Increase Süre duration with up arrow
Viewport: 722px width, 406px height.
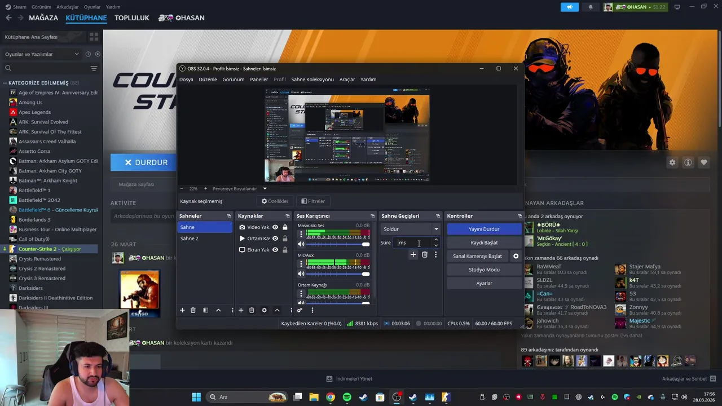[x=436, y=240]
